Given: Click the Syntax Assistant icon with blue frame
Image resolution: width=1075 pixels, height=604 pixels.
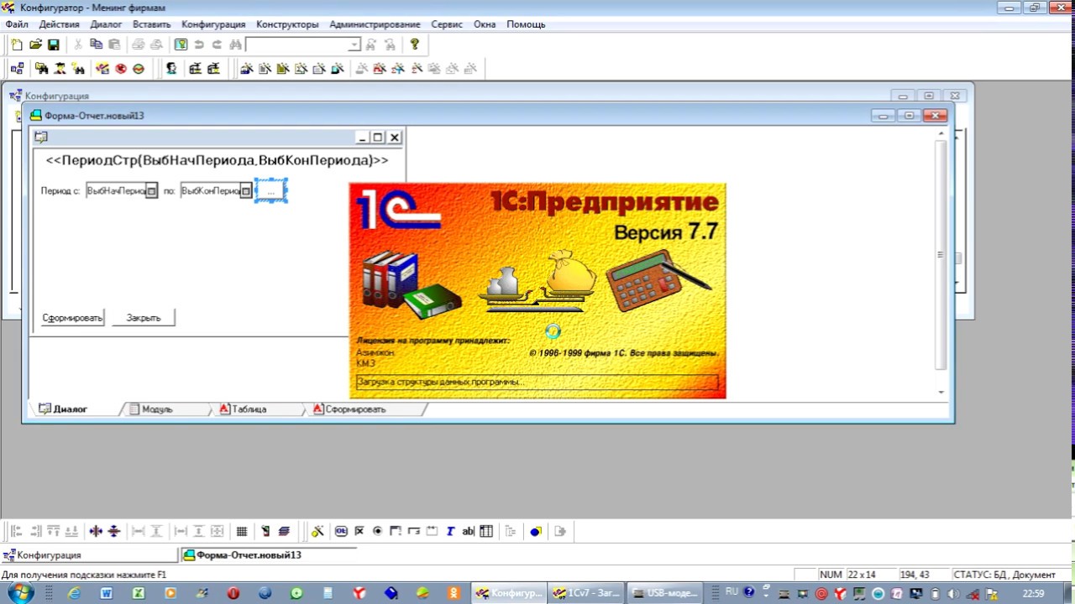Looking at the screenshot, I should 181,44.
